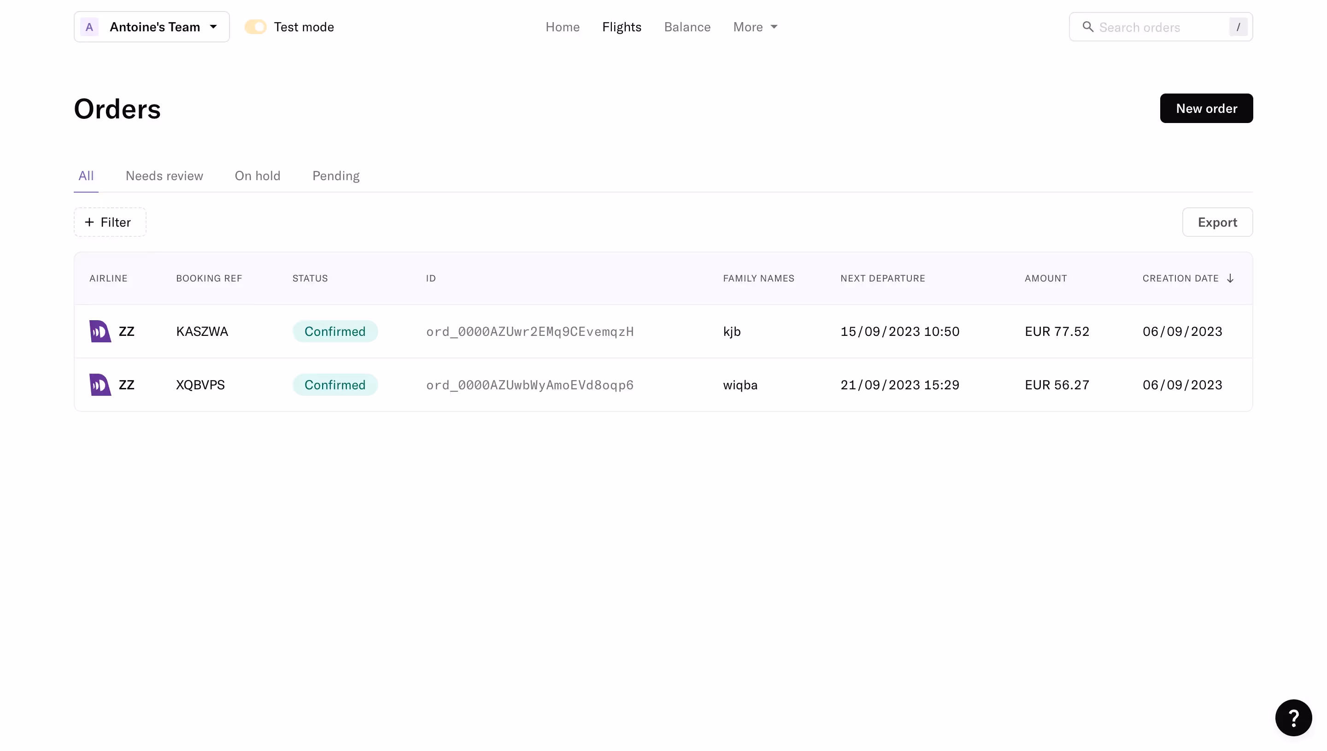Click the Antoine's Team avatar badge
The height and width of the screenshot is (751, 1327).
[89, 27]
